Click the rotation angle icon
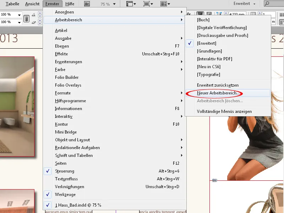Viewport: 284px width, 213px height. point(34,15)
